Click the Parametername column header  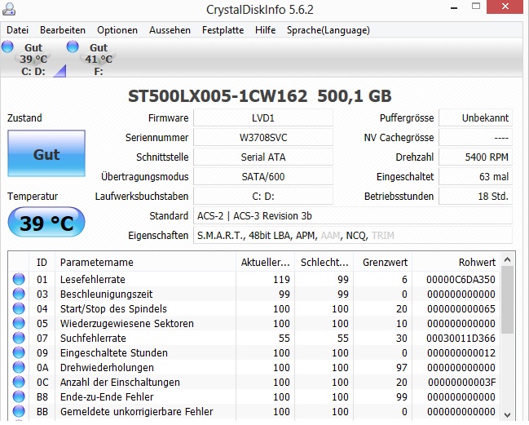[x=145, y=263]
